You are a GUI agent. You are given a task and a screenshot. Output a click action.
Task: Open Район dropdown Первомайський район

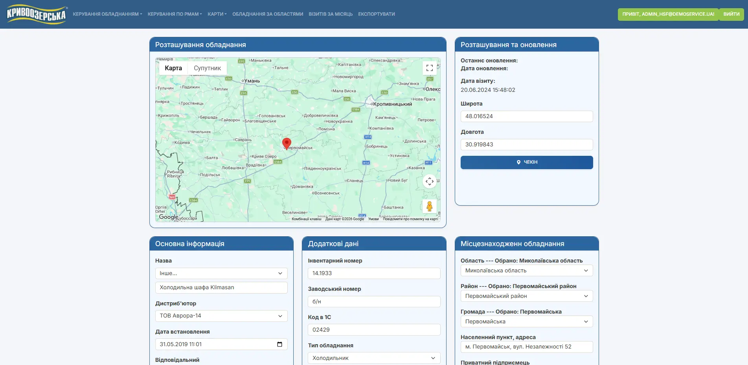pyautogui.click(x=527, y=296)
